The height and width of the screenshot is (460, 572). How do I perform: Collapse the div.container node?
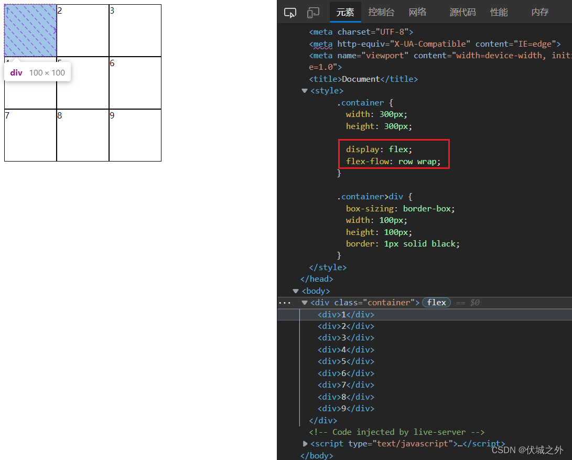[x=305, y=303]
